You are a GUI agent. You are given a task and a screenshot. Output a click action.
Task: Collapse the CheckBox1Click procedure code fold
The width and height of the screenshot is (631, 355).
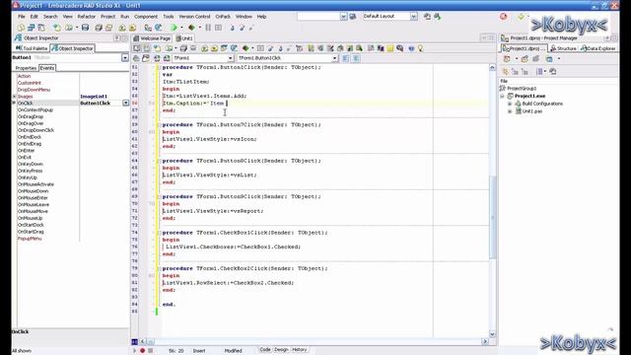pos(160,233)
